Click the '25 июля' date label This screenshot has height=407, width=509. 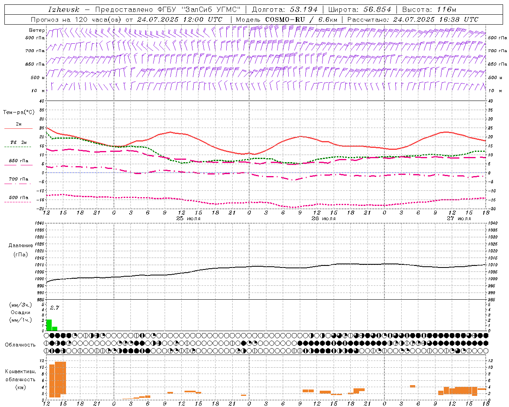188,219
